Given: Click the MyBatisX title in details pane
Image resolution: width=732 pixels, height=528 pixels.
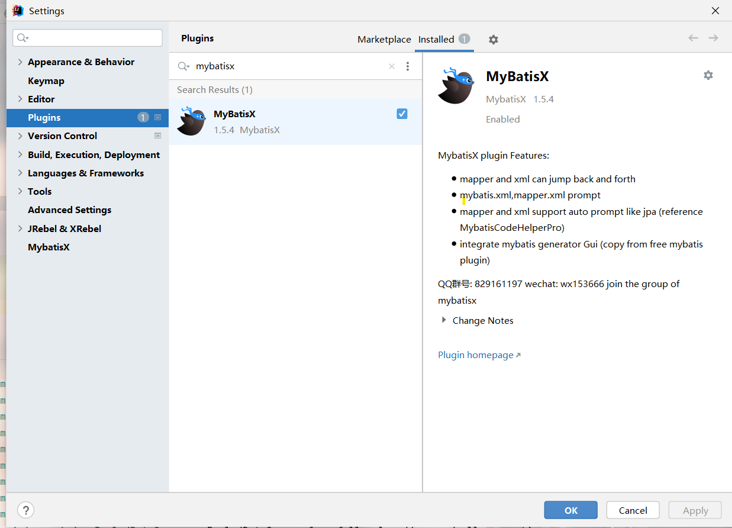Looking at the screenshot, I should click(x=518, y=76).
